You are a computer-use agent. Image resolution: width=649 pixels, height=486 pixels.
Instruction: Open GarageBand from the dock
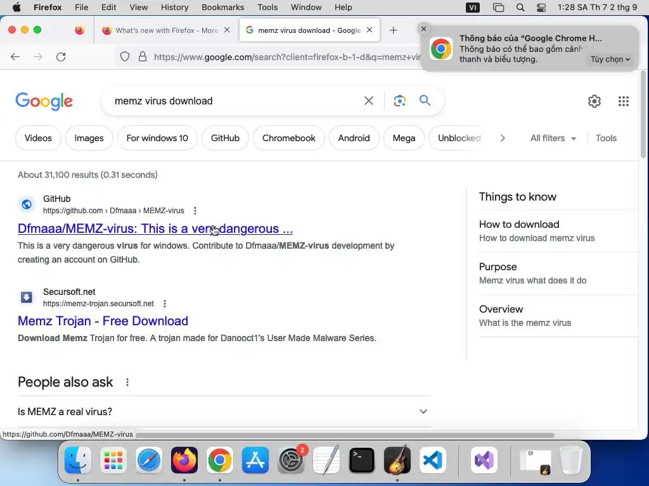[397, 460]
